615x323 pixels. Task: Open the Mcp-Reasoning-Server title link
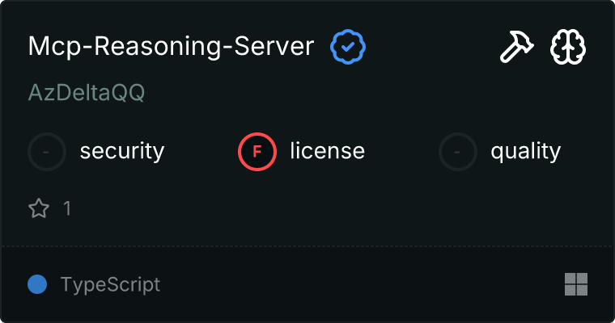pos(171,47)
